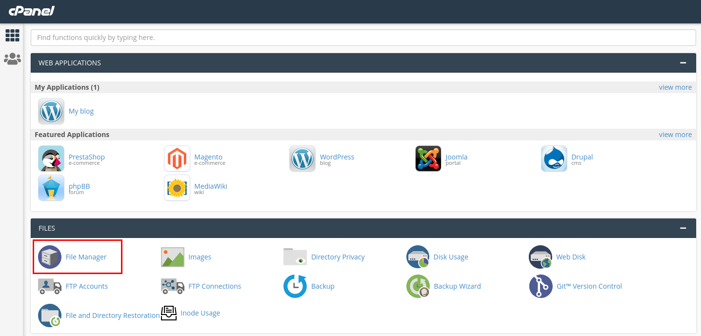Focus the find functions search box

click(x=363, y=38)
